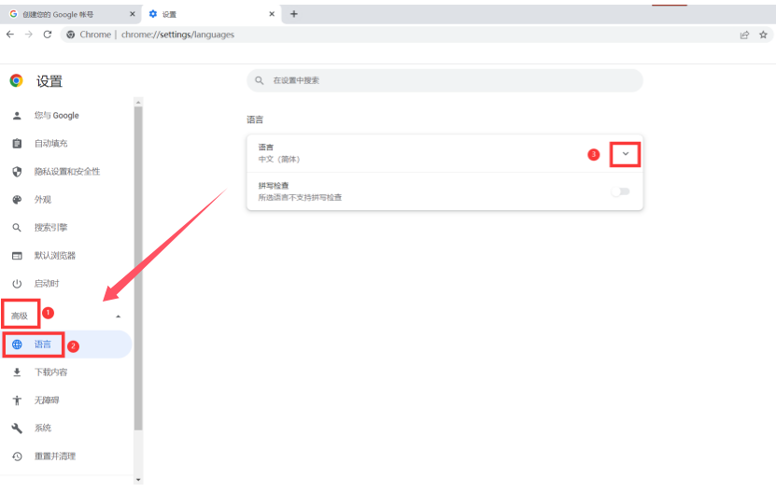Viewport: 776px width, 492px height.
Task: Expand the 语言 中文（简体） chevron
Action: (x=625, y=154)
